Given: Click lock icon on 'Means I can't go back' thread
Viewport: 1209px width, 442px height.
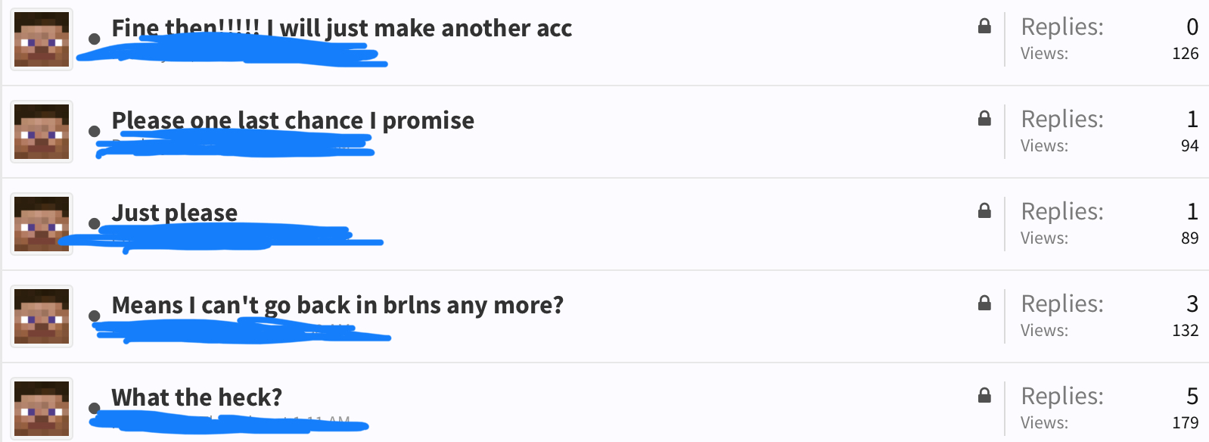Looking at the screenshot, I should [x=984, y=303].
